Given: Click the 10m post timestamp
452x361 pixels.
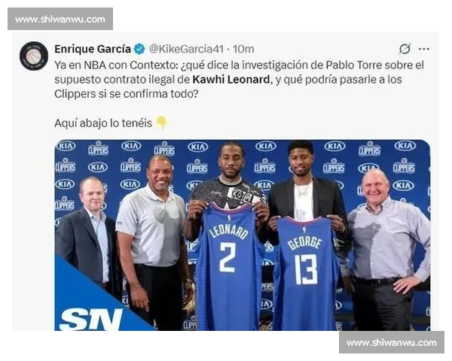Looking at the screenshot, I should point(243,49).
